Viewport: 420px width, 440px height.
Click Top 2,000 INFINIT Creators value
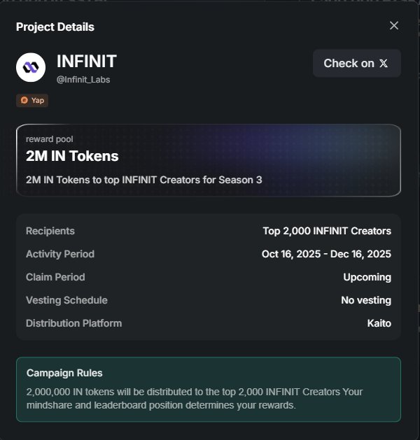tap(327, 231)
